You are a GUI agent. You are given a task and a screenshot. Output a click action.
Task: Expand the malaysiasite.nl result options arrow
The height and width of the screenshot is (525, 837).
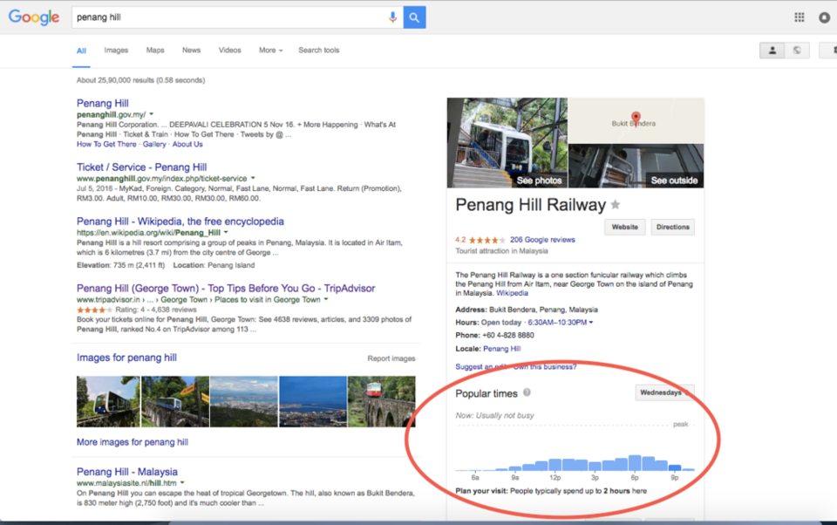182,483
